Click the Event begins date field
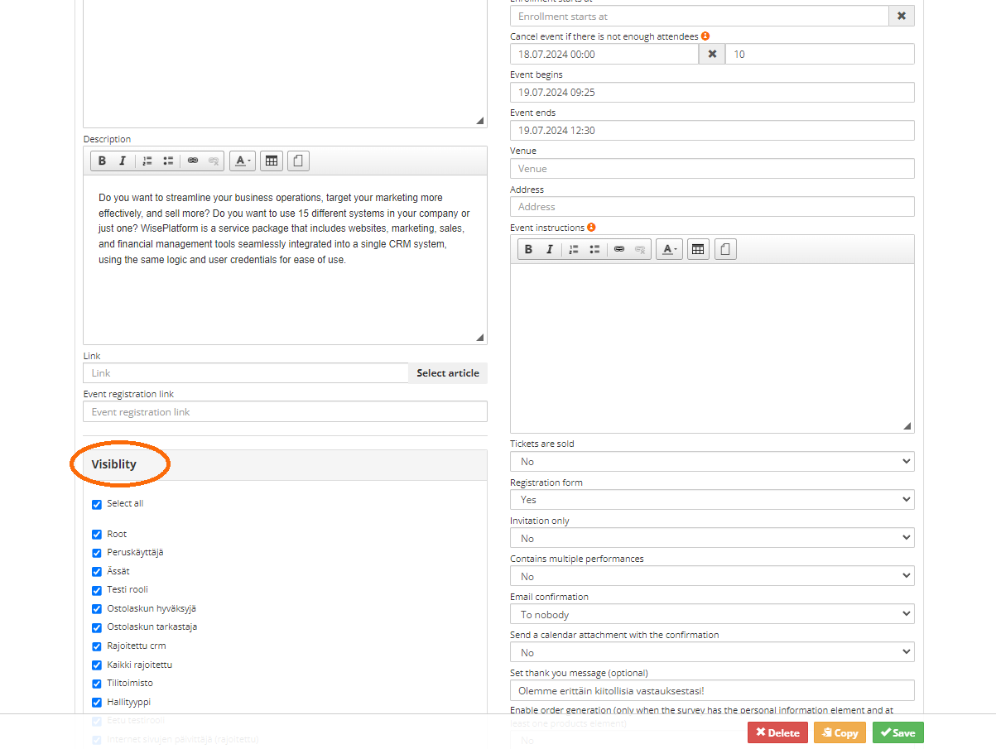Screen dimensions: 996x749 tap(712, 92)
